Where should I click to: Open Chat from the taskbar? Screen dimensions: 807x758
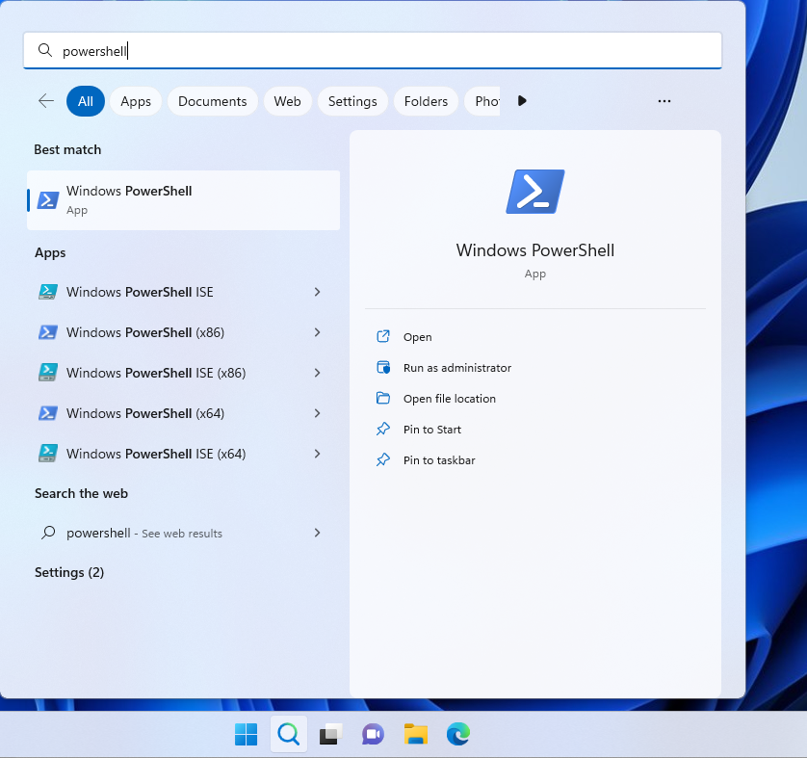click(373, 734)
